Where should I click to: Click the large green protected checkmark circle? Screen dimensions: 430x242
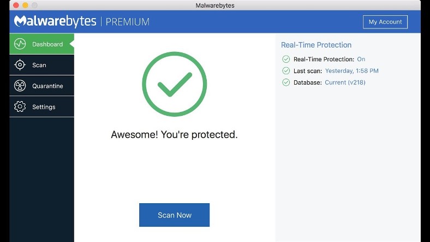pyautogui.click(x=175, y=84)
